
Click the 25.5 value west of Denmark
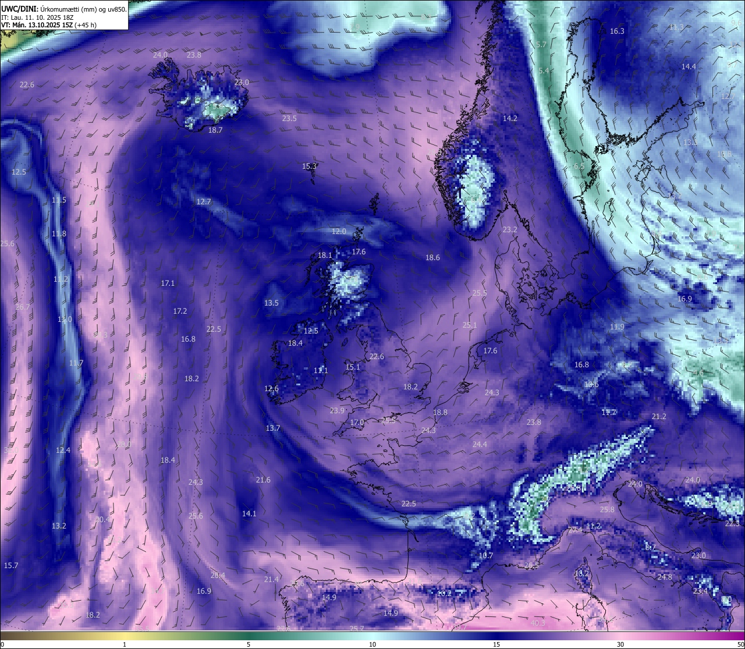point(480,293)
